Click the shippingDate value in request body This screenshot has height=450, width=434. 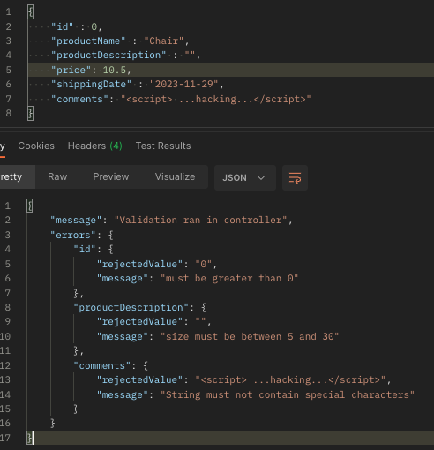184,85
